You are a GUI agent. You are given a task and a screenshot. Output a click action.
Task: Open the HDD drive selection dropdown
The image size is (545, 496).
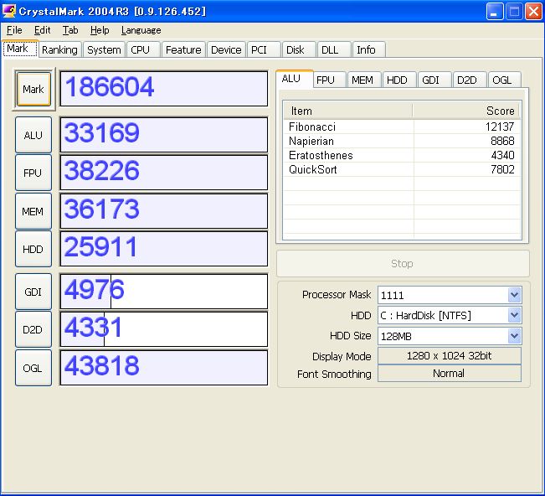tap(514, 315)
